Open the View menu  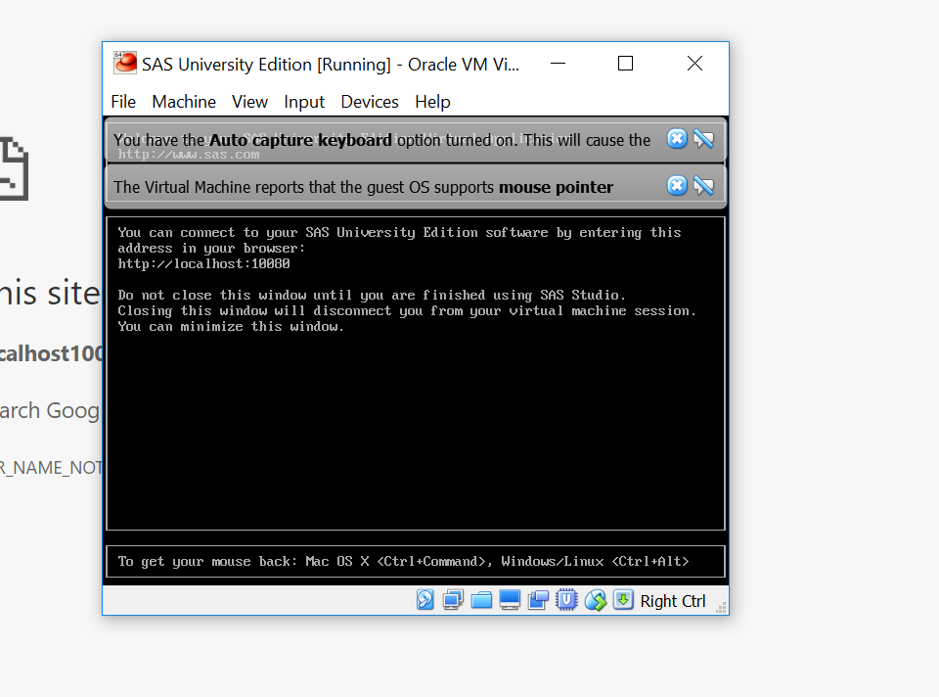click(249, 102)
